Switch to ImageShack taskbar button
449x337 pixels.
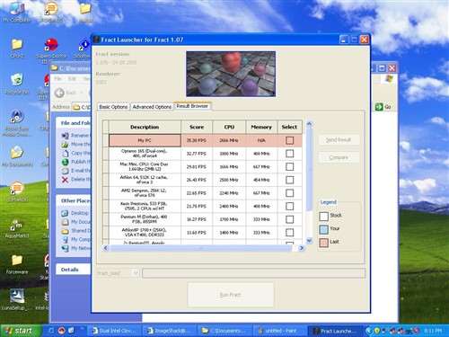169,331
